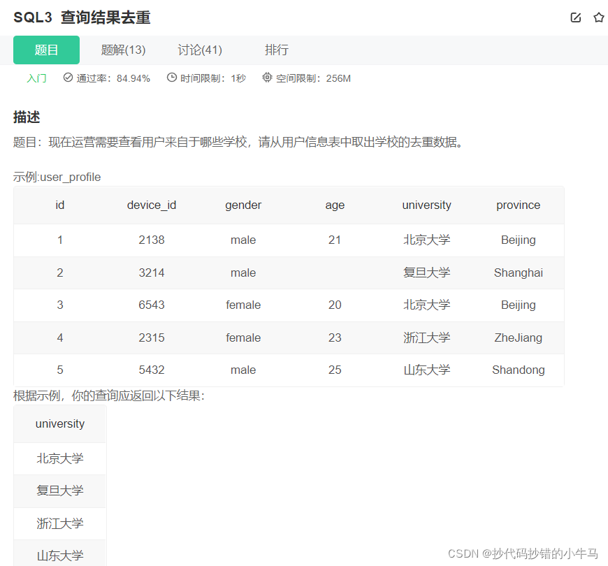
Task: Click device_id cell 2138
Action: (x=152, y=240)
